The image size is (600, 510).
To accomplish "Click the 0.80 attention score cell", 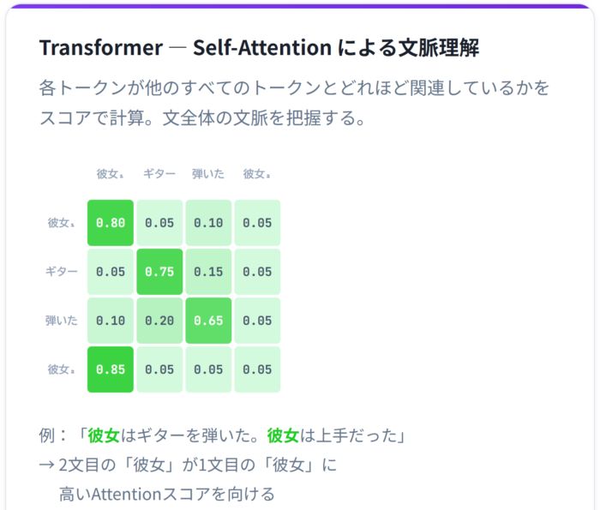I will (111, 223).
